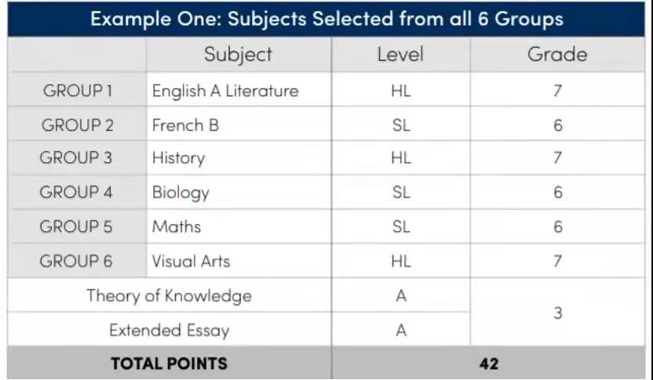Click the English A Literature cell

pyautogui.click(x=239, y=90)
